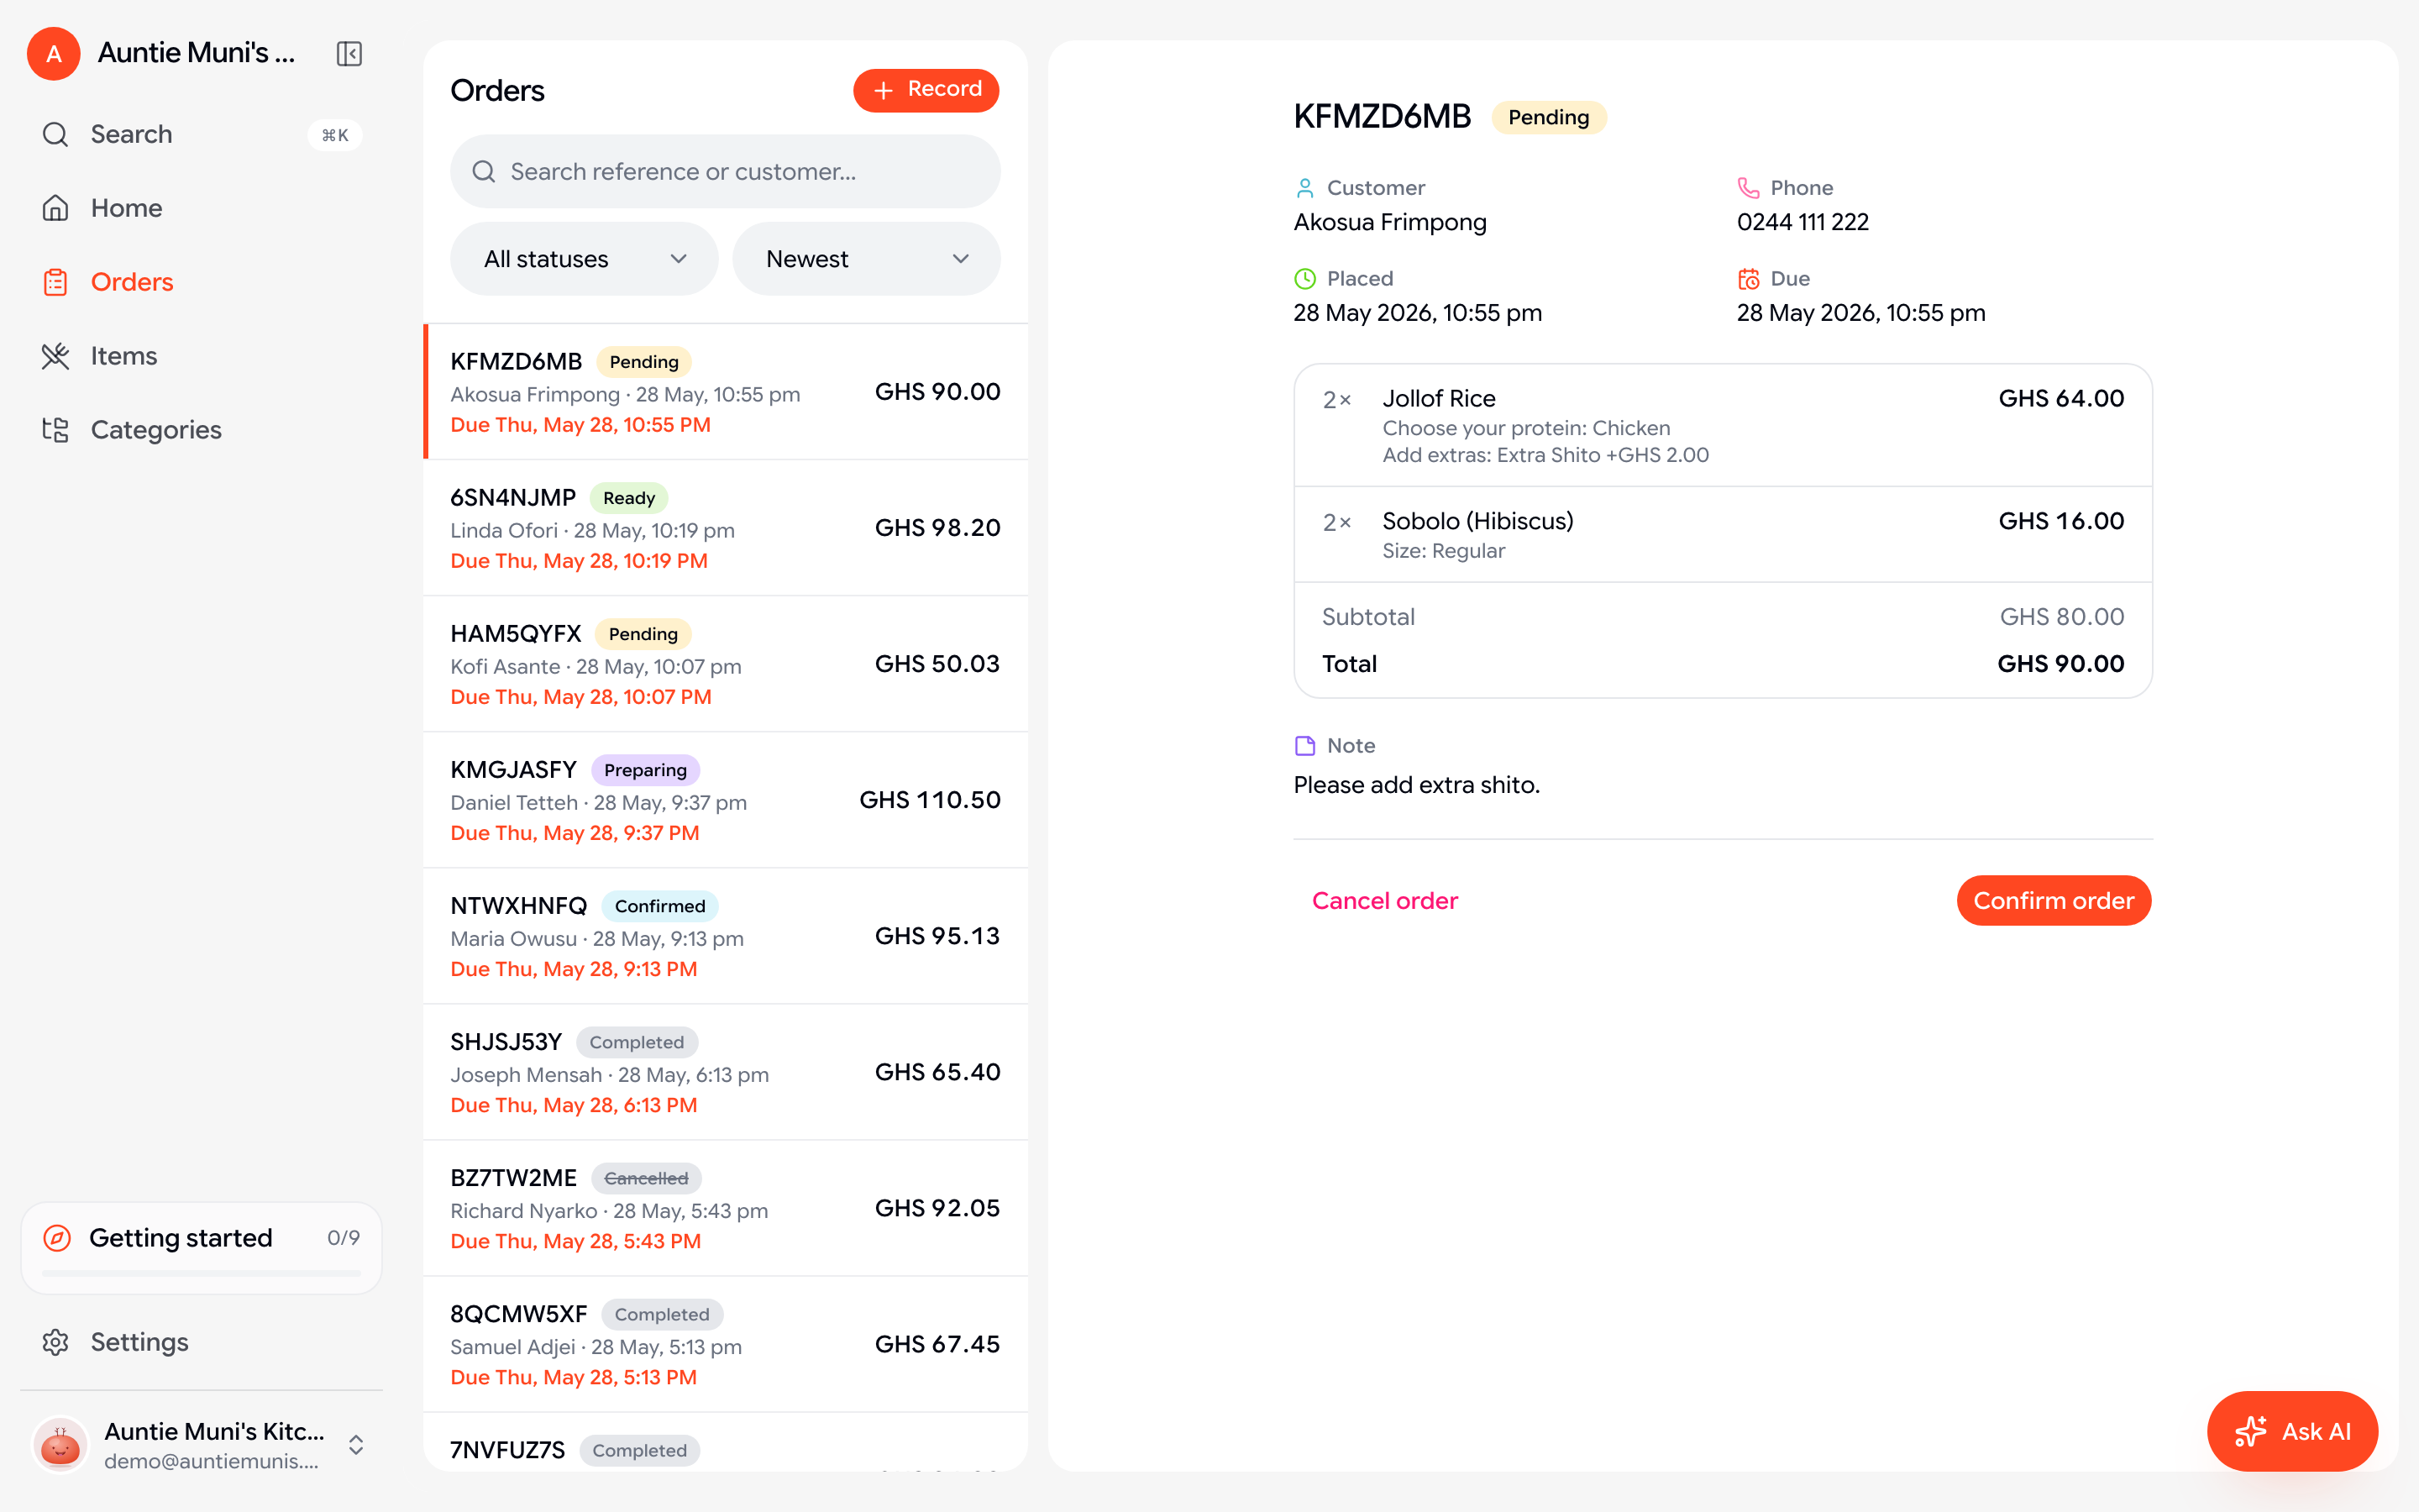Go to Orders in the sidebar
Viewport: 2419px width, 1512px height.
[201, 282]
